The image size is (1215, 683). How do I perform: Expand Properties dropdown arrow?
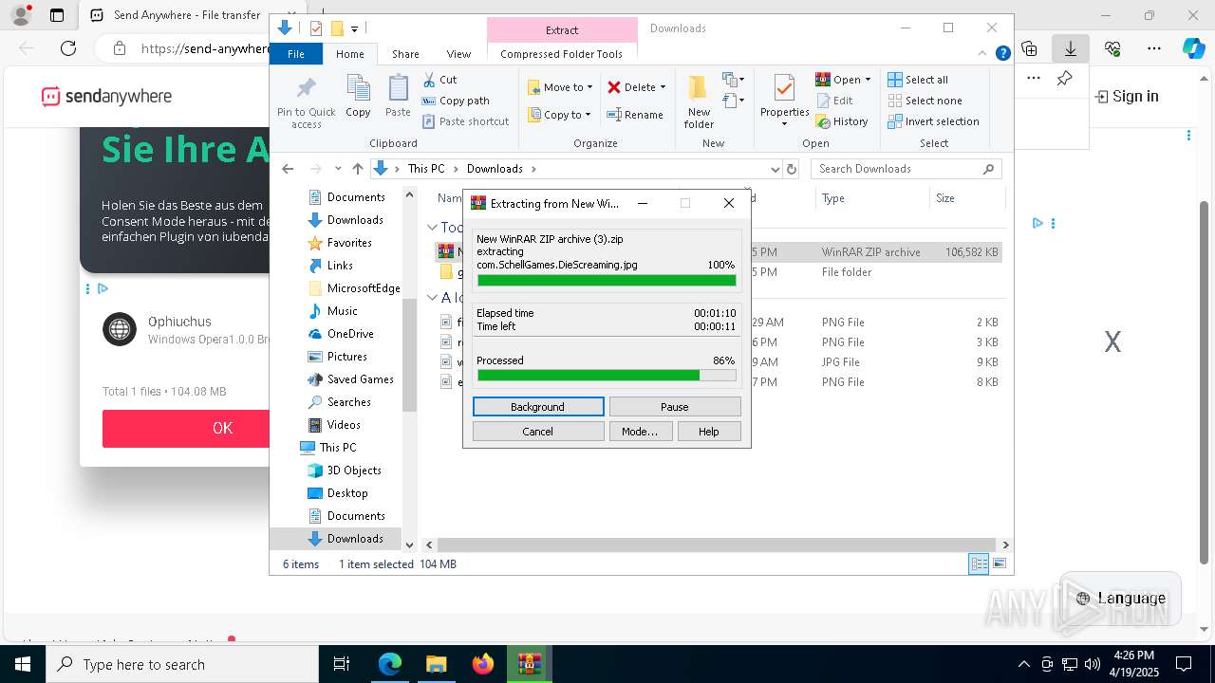point(784,124)
